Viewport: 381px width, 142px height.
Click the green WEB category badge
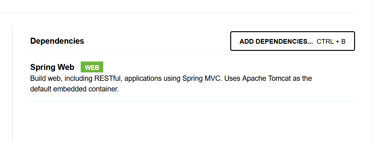[x=92, y=67]
